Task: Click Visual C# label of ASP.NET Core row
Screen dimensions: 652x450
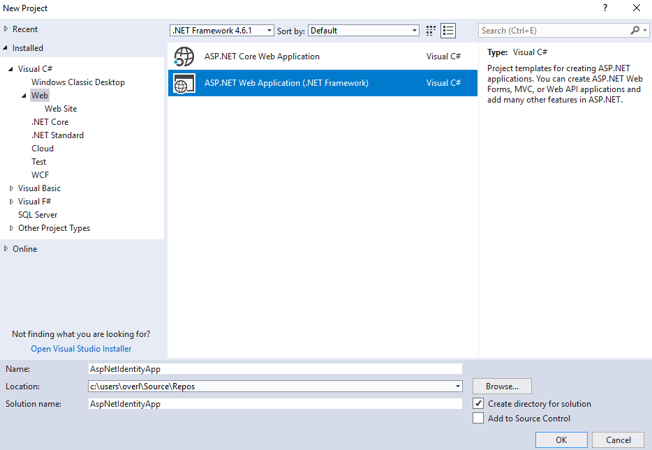Action: (x=443, y=57)
